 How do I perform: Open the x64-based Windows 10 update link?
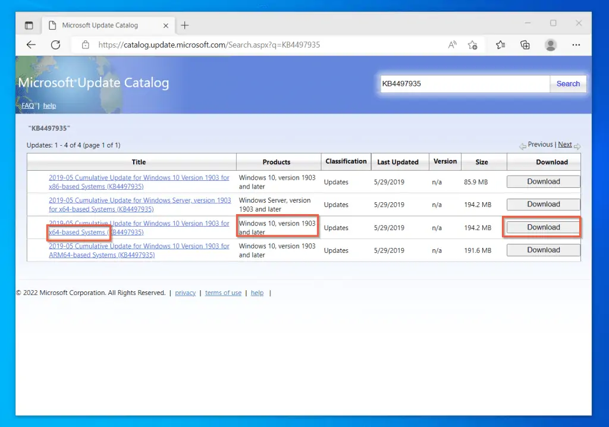[x=139, y=228]
